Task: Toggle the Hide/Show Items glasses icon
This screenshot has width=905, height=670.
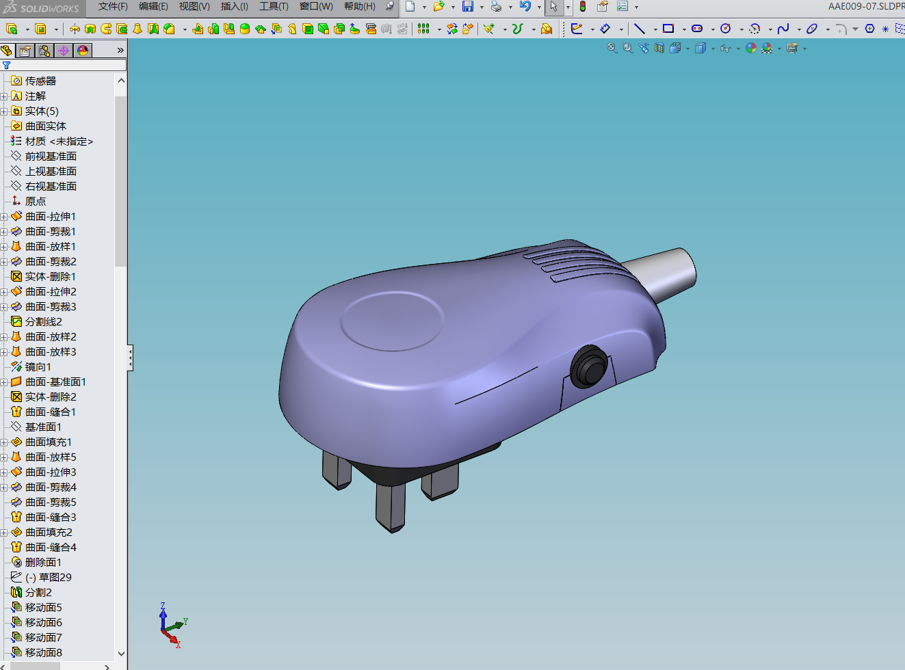Action: [726, 48]
